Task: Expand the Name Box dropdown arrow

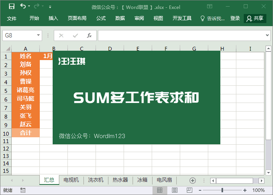Action: pyautogui.click(x=39, y=35)
